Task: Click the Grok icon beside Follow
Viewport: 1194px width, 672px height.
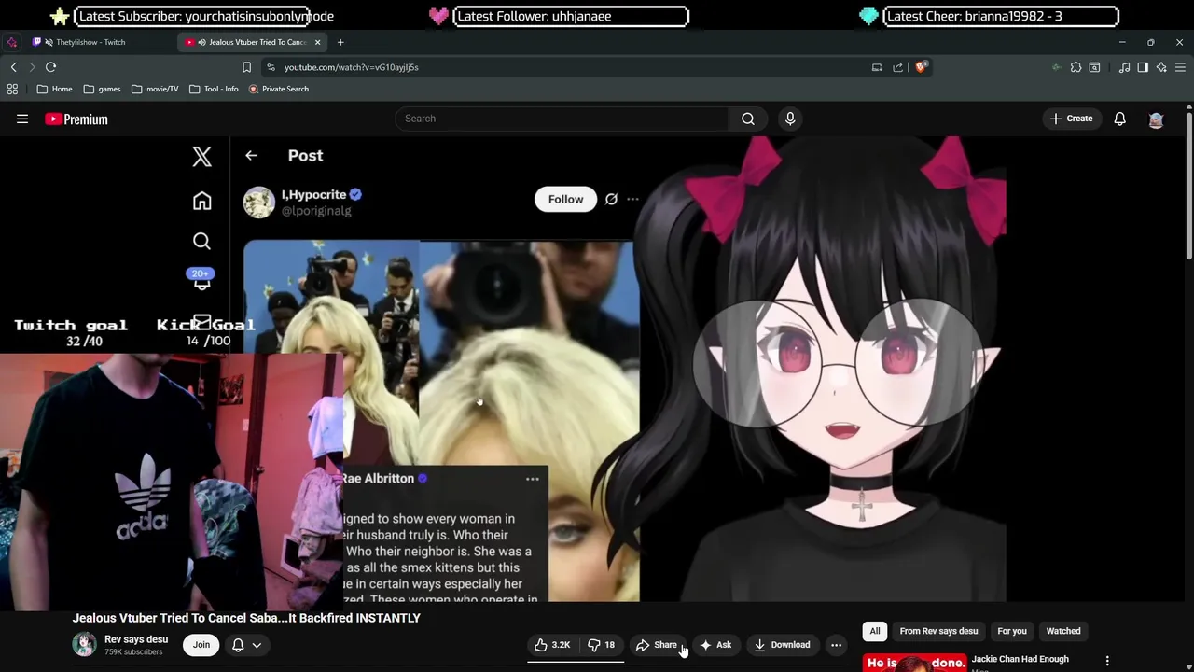Action: 611,199
